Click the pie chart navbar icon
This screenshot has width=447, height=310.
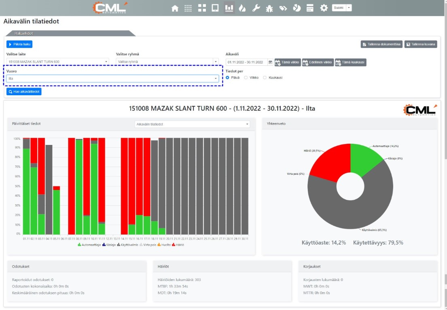[297, 8]
